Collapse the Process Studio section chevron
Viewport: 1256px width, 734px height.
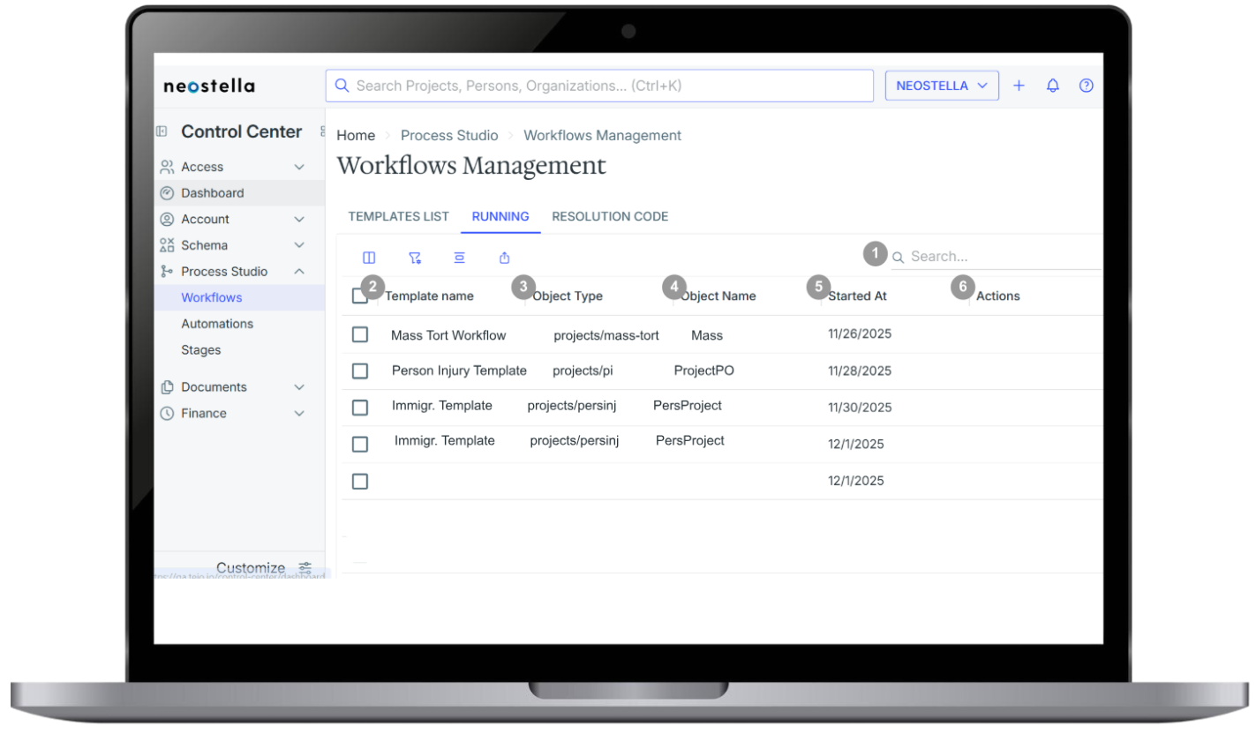[x=299, y=272]
